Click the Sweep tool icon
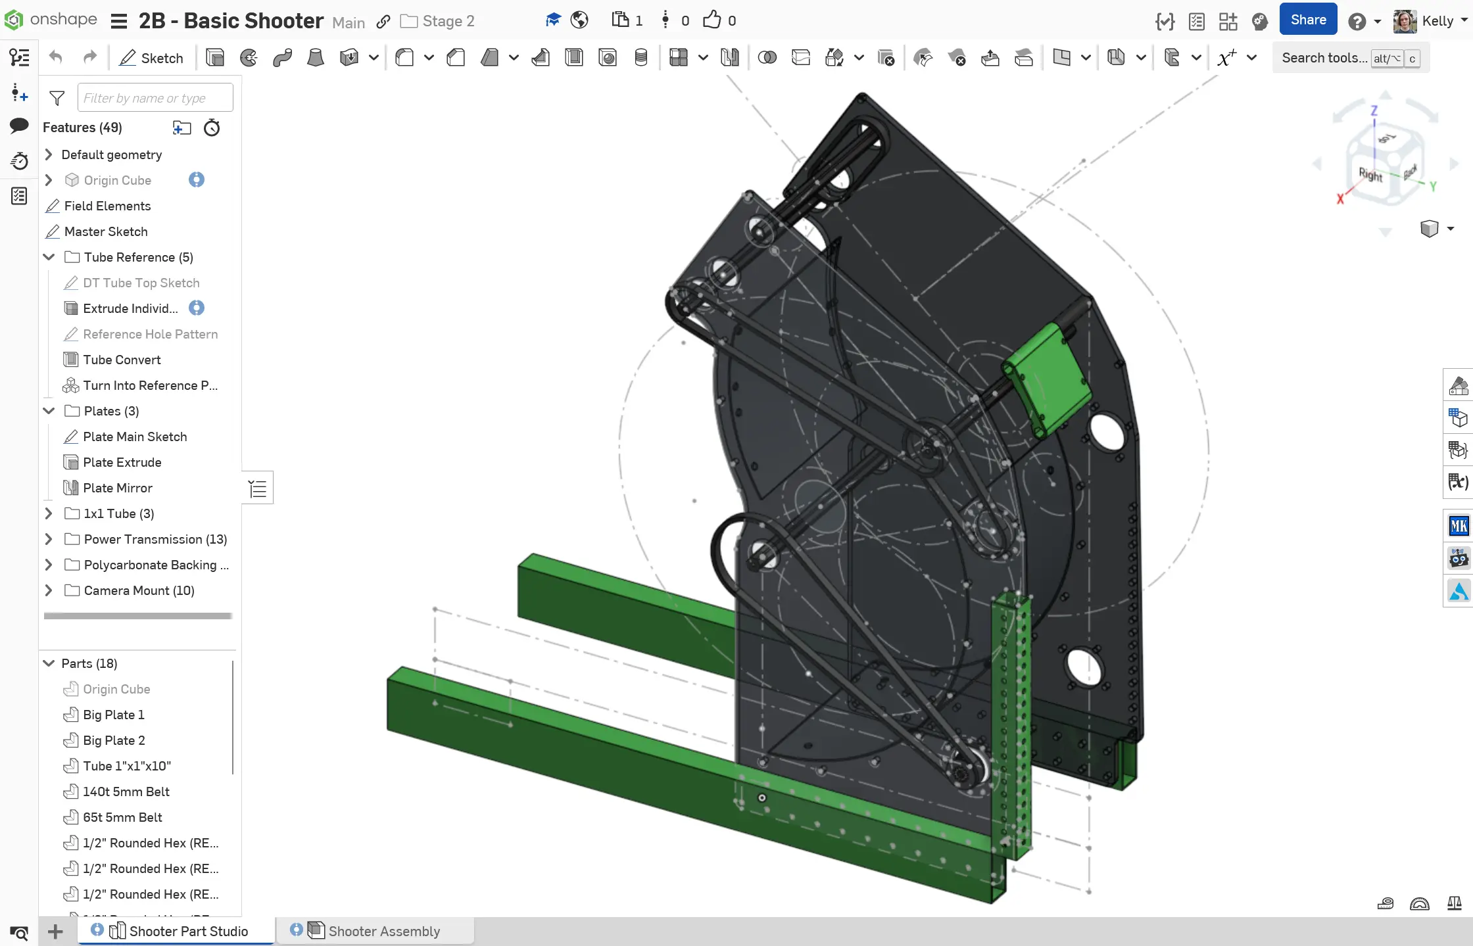 point(282,58)
